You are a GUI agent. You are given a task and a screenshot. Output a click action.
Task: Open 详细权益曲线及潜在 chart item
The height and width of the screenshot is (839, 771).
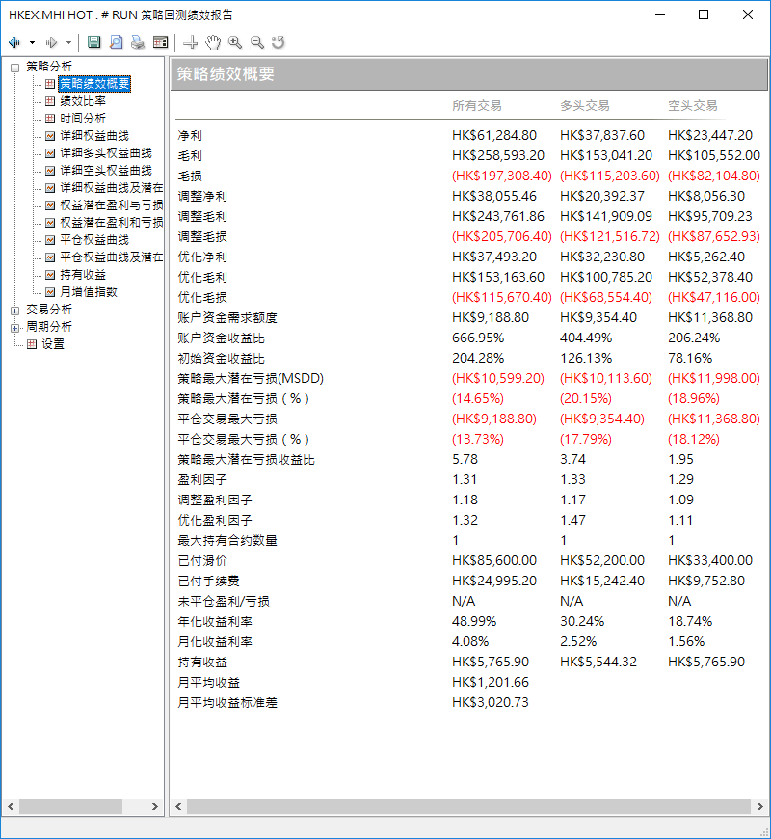click(111, 188)
